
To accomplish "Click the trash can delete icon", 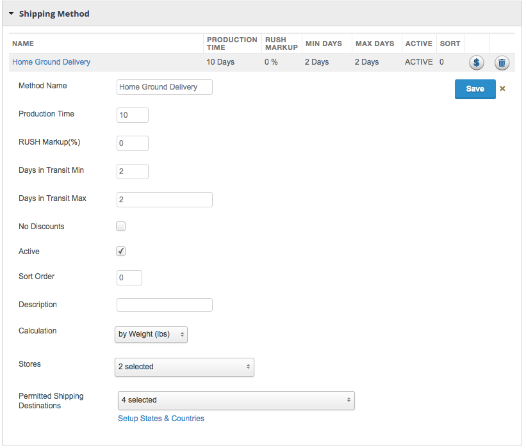I will 502,63.
